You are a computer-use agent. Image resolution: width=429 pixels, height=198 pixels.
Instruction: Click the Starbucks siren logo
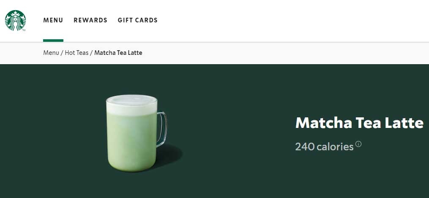[15, 21]
